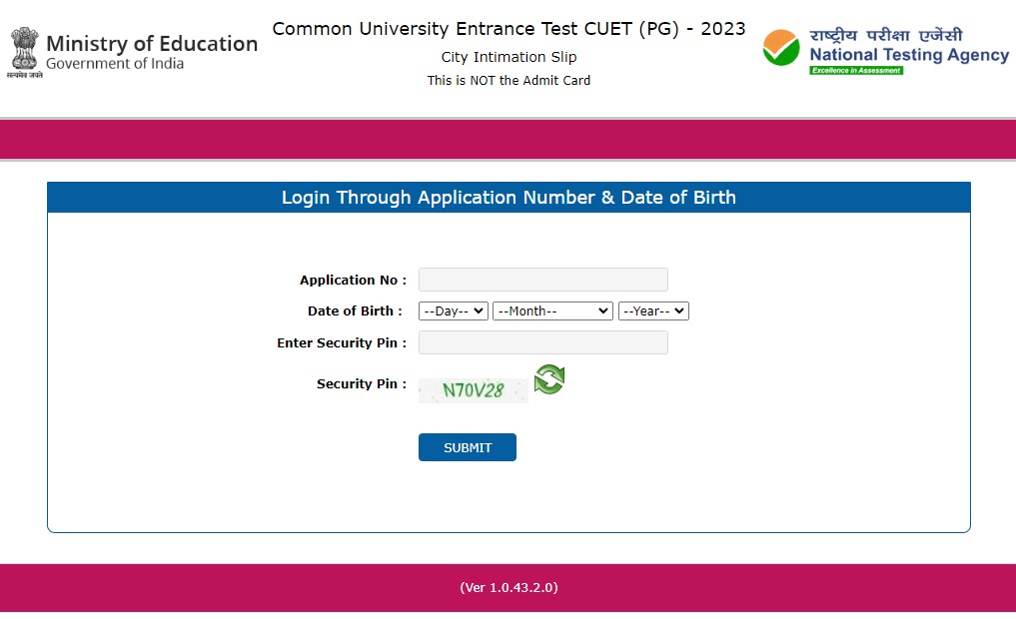This screenshot has height=619, width=1016.
Task: Click the refresh security pin icon
Action: pos(548,379)
